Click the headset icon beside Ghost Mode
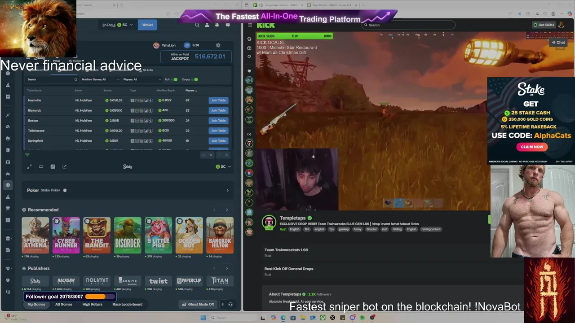Image resolution: width=575 pixels, height=323 pixels. pyautogui.click(x=230, y=305)
